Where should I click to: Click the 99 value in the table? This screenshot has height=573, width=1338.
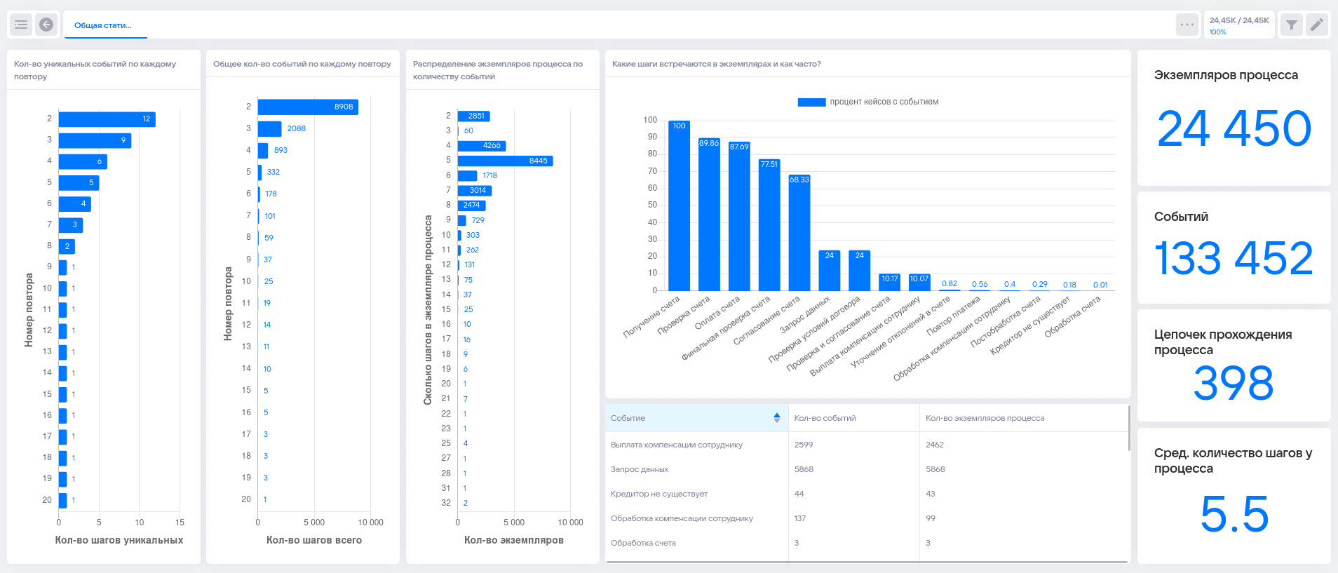(931, 518)
